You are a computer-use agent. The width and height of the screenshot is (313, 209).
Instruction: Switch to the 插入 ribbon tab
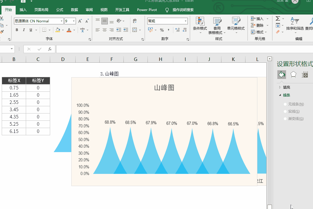coord(23,10)
